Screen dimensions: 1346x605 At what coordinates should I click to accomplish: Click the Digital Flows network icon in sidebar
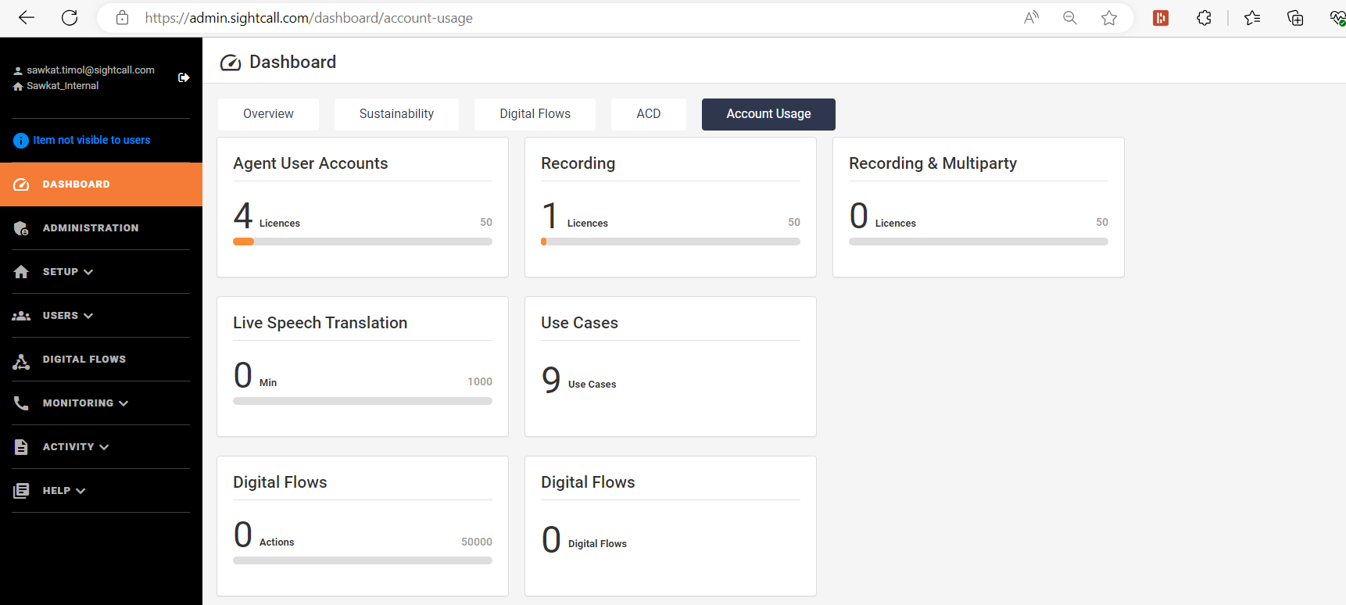point(21,361)
